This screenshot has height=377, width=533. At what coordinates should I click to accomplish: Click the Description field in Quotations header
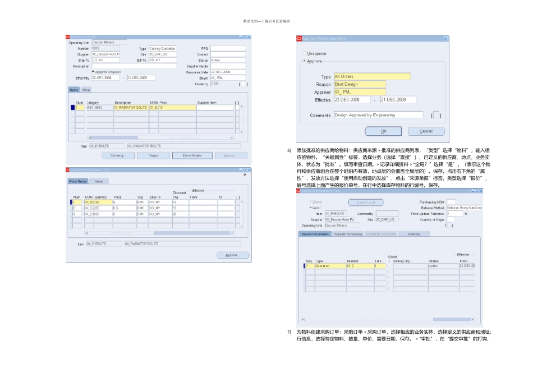point(134,66)
